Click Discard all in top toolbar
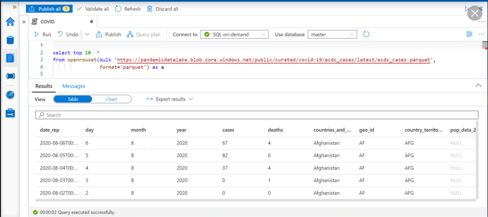Viewport: 488px width, 217px height. pyautogui.click(x=162, y=9)
